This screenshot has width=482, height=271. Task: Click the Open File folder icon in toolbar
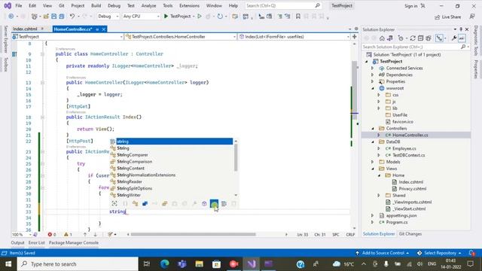(x=46, y=17)
